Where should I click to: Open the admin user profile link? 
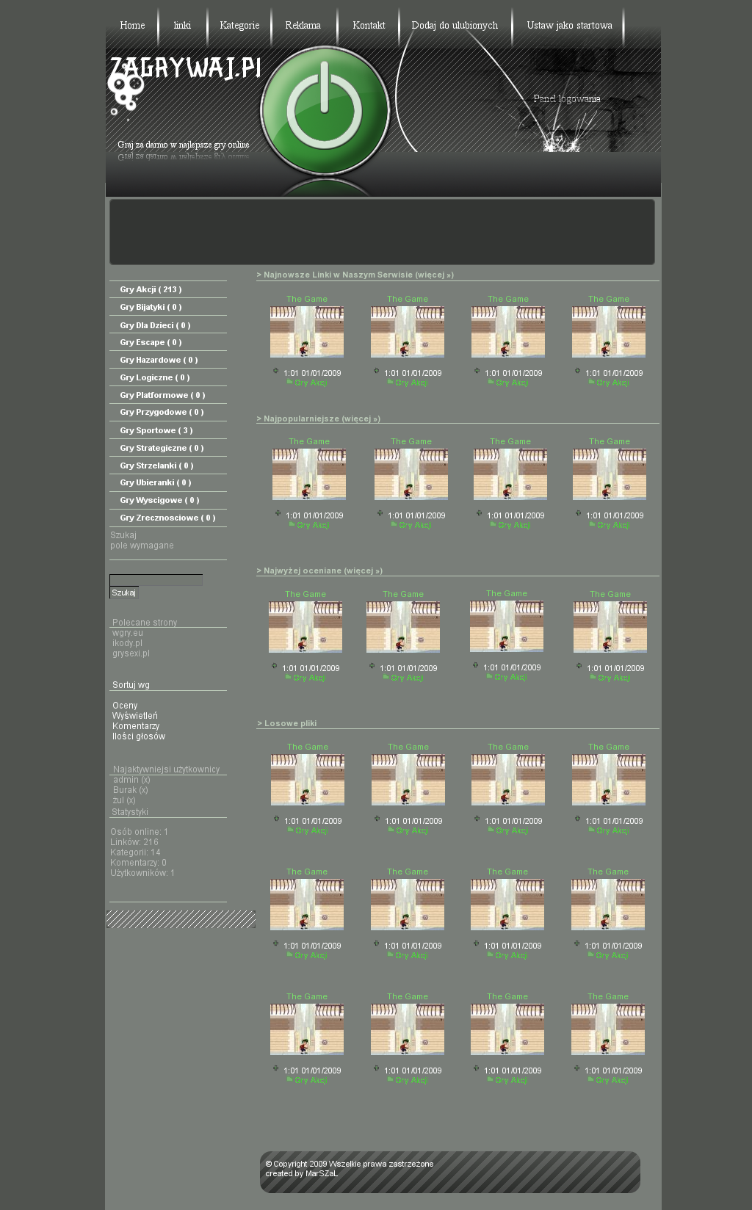[x=126, y=780]
